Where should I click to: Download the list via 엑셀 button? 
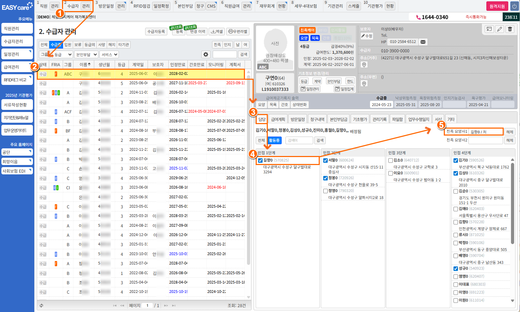tap(217, 32)
